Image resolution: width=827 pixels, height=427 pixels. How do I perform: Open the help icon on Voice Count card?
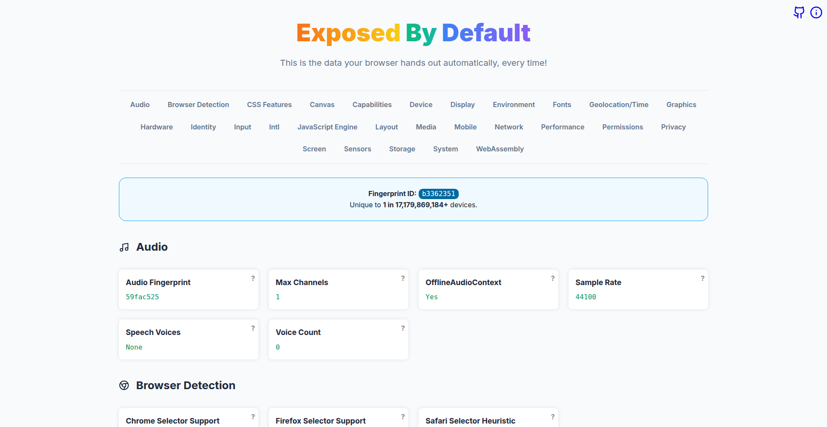click(403, 328)
